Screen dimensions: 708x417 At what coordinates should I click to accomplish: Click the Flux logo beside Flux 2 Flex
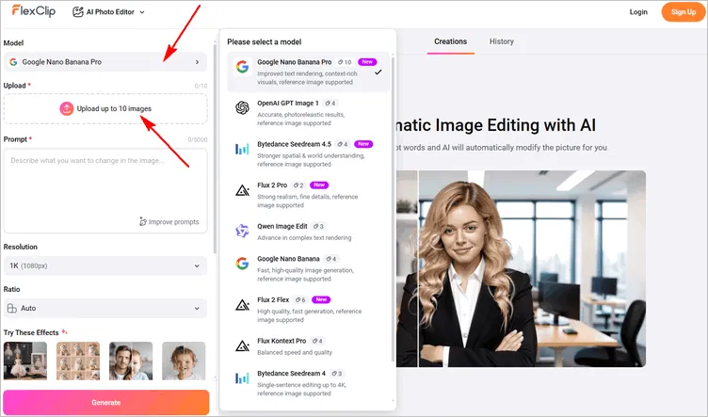pos(243,305)
